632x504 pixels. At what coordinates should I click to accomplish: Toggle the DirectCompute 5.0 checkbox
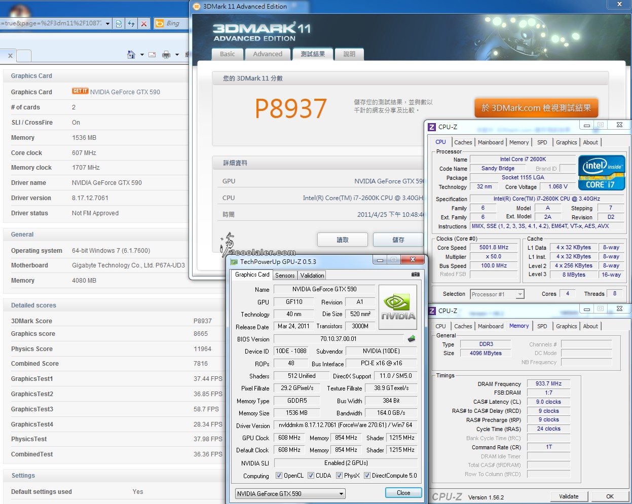(x=367, y=476)
